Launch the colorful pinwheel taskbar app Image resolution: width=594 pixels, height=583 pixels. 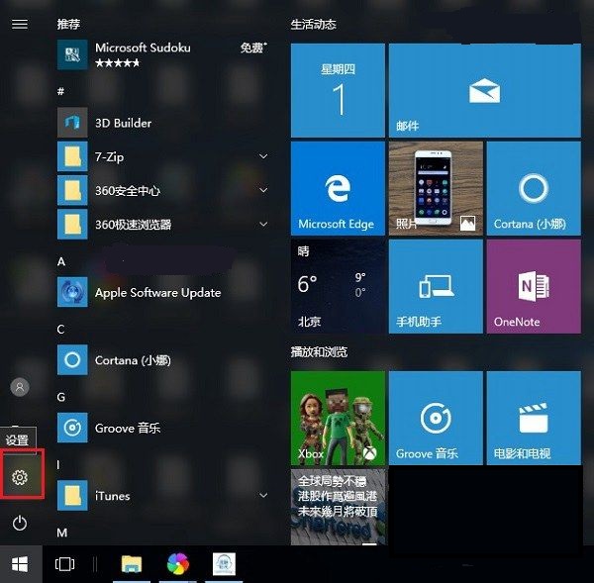[x=177, y=563]
